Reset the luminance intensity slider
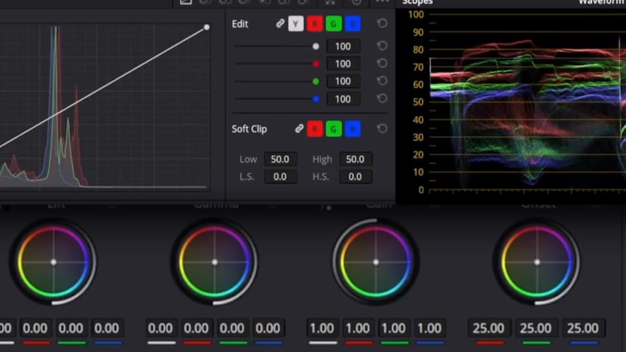Screen dimensions: 626x352 pos(382,46)
